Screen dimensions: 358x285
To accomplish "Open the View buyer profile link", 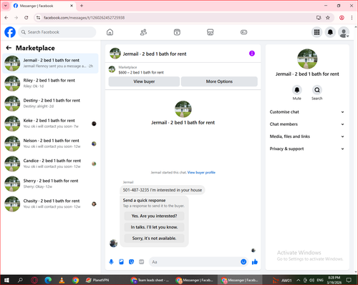I will click(201, 172).
